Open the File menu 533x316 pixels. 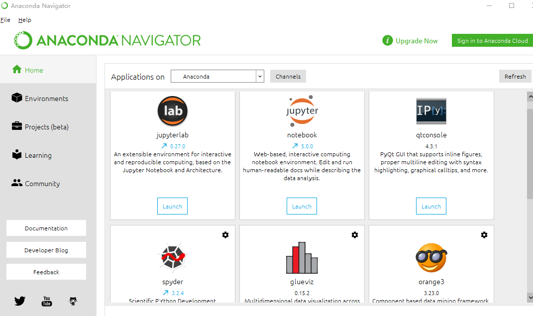click(x=5, y=20)
